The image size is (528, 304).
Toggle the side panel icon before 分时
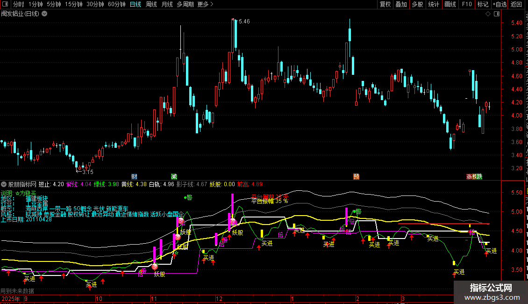[x=5, y=4]
